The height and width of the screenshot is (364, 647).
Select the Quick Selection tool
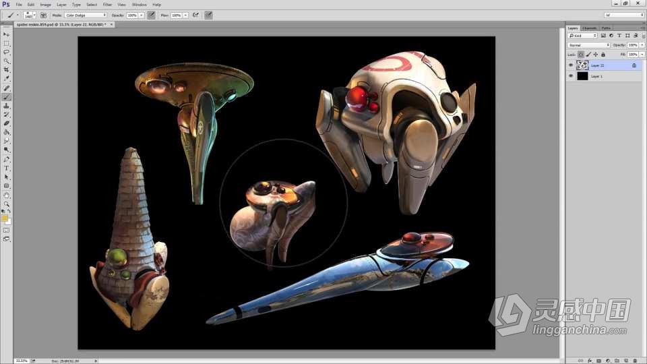[6, 61]
